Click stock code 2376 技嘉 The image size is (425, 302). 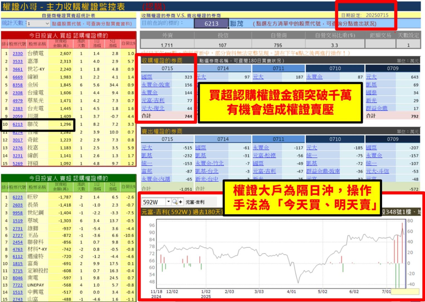click(x=18, y=148)
